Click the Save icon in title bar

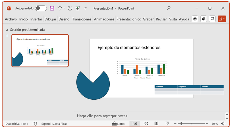click(52, 8)
